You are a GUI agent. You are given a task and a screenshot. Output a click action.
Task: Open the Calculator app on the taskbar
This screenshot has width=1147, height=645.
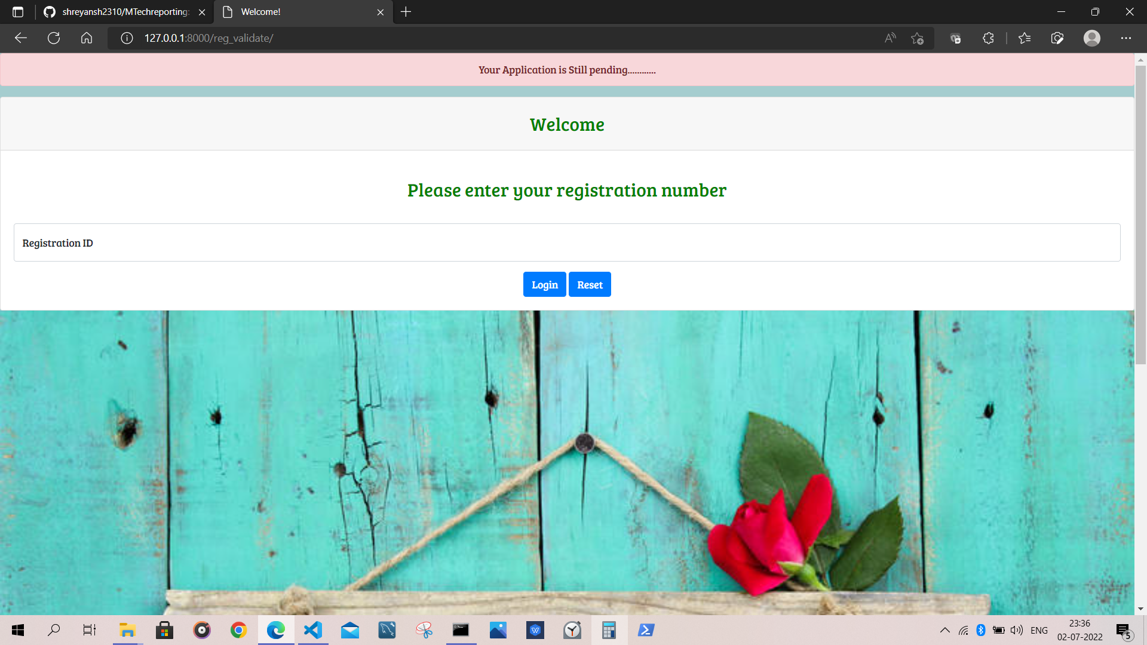[x=609, y=630]
